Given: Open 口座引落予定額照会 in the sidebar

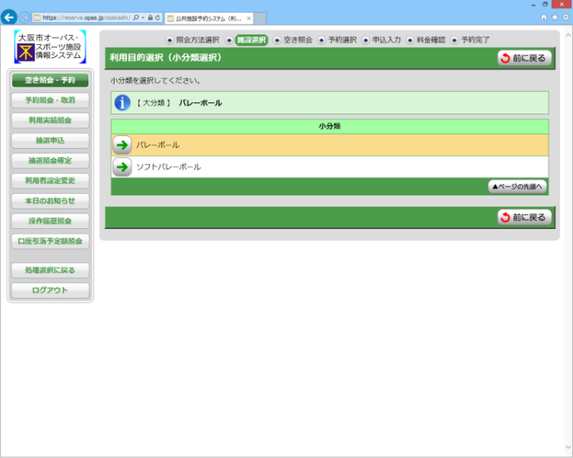Looking at the screenshot, I should (50, 241).
